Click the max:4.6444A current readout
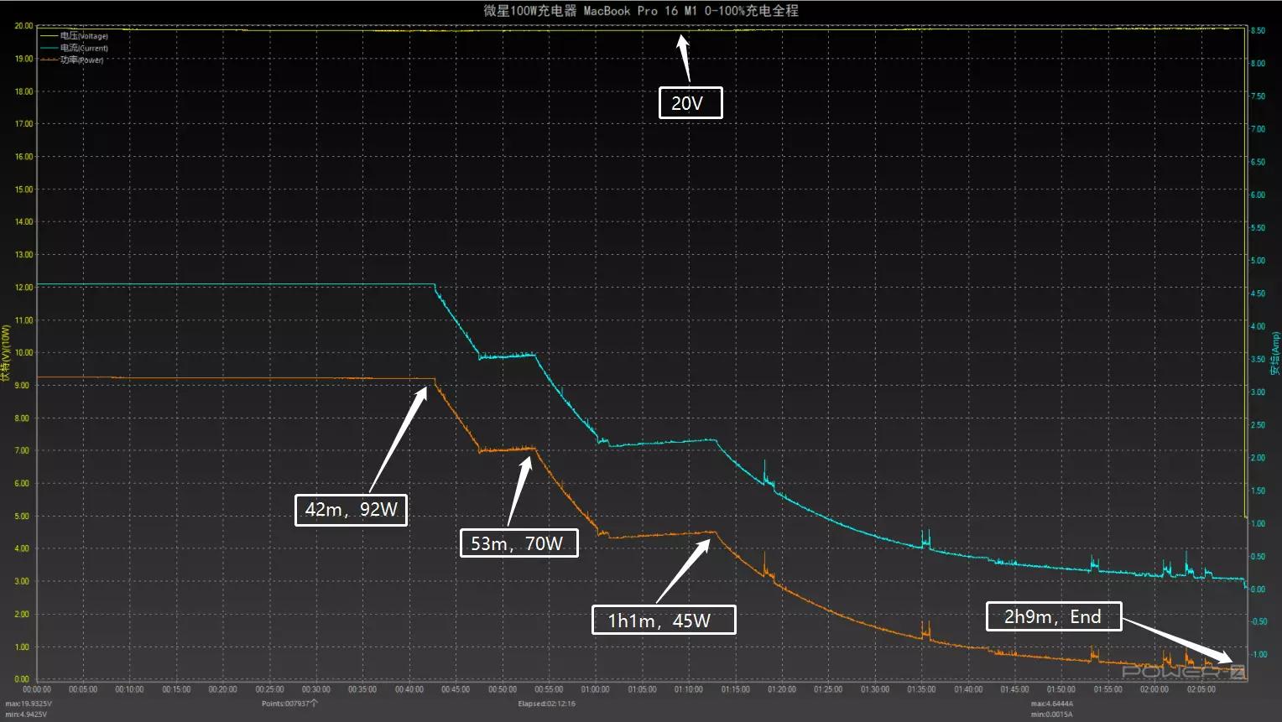 (x=1052, y=704)
